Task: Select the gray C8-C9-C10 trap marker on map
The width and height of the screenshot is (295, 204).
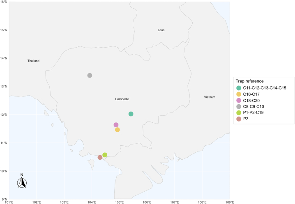Action: (x=90, y=76)
